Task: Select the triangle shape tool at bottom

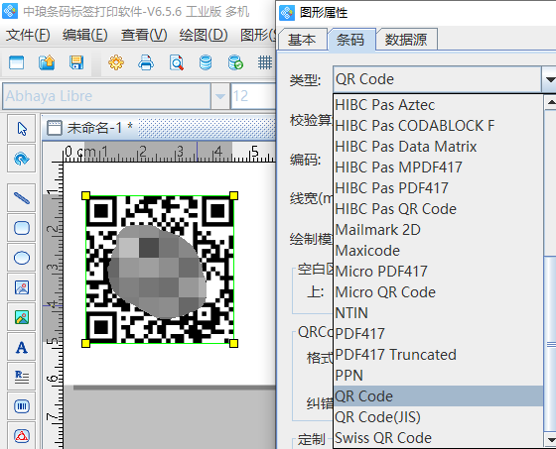Action: click(x=22, y=435)
